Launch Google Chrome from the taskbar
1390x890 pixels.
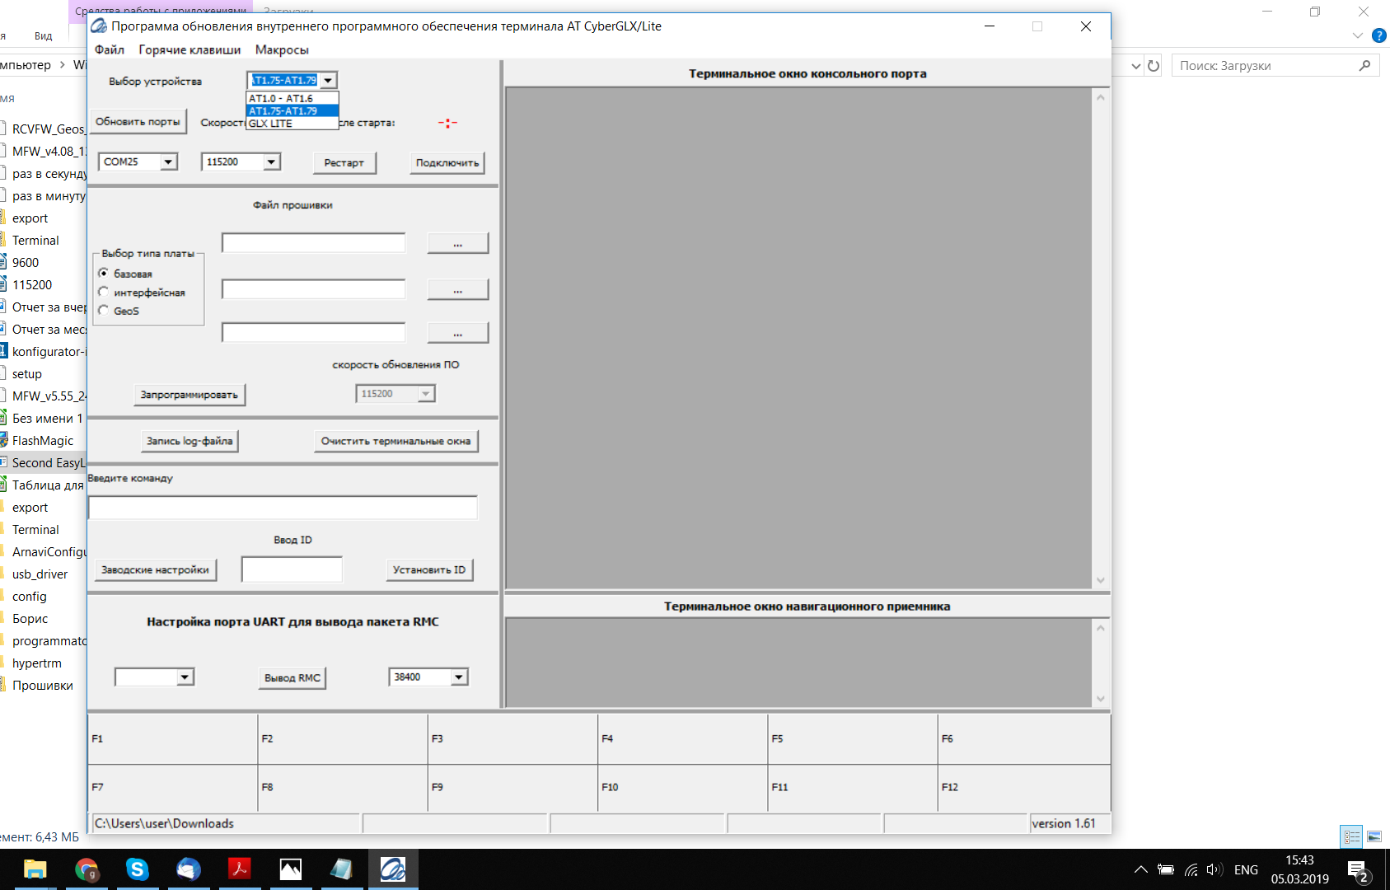point(87,869)
